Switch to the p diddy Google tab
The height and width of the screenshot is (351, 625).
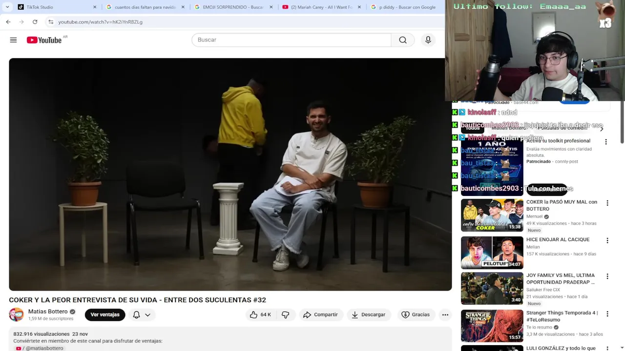pyautogui.click(x=405, y=7)
